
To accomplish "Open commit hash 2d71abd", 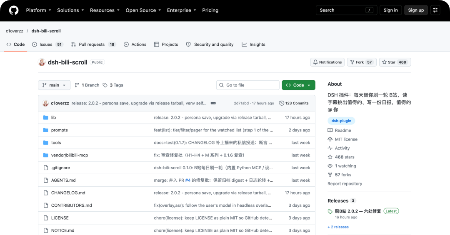I will [x=241, y=103].
